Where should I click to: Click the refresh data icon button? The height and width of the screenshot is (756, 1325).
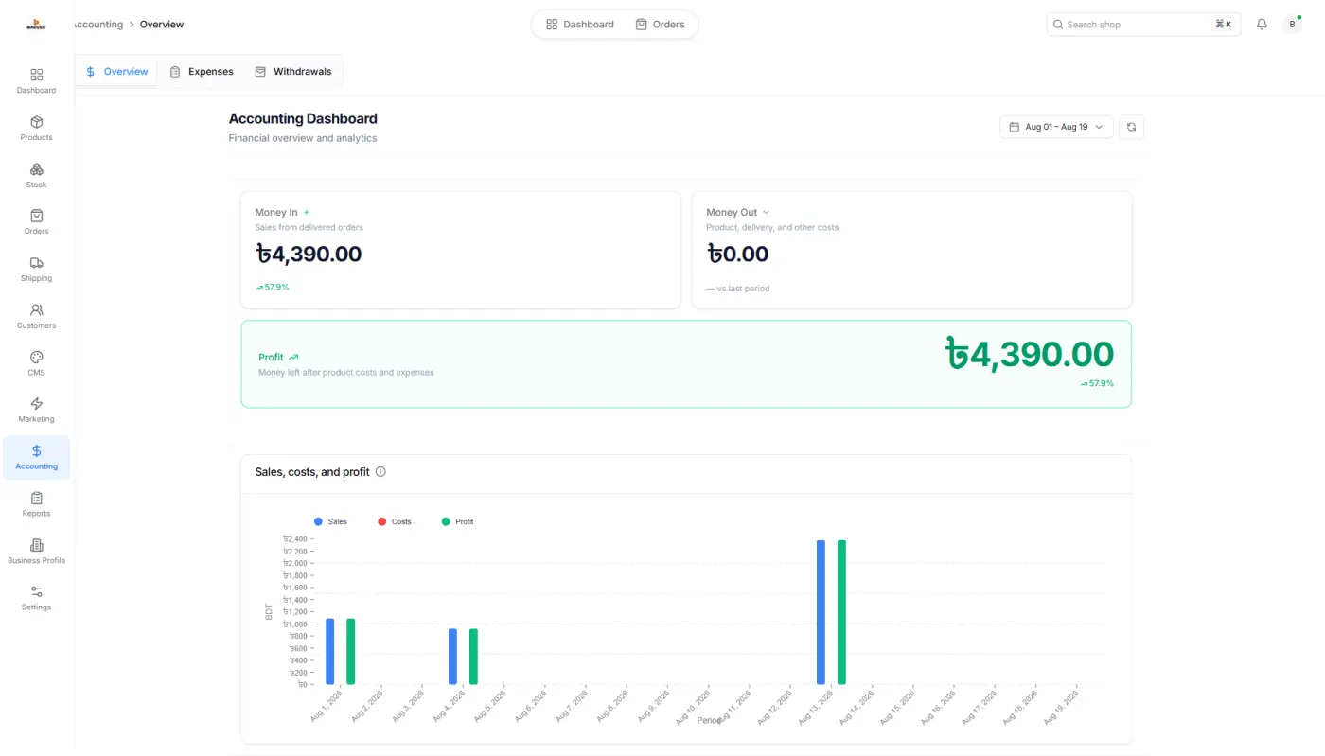point(1131,127)
